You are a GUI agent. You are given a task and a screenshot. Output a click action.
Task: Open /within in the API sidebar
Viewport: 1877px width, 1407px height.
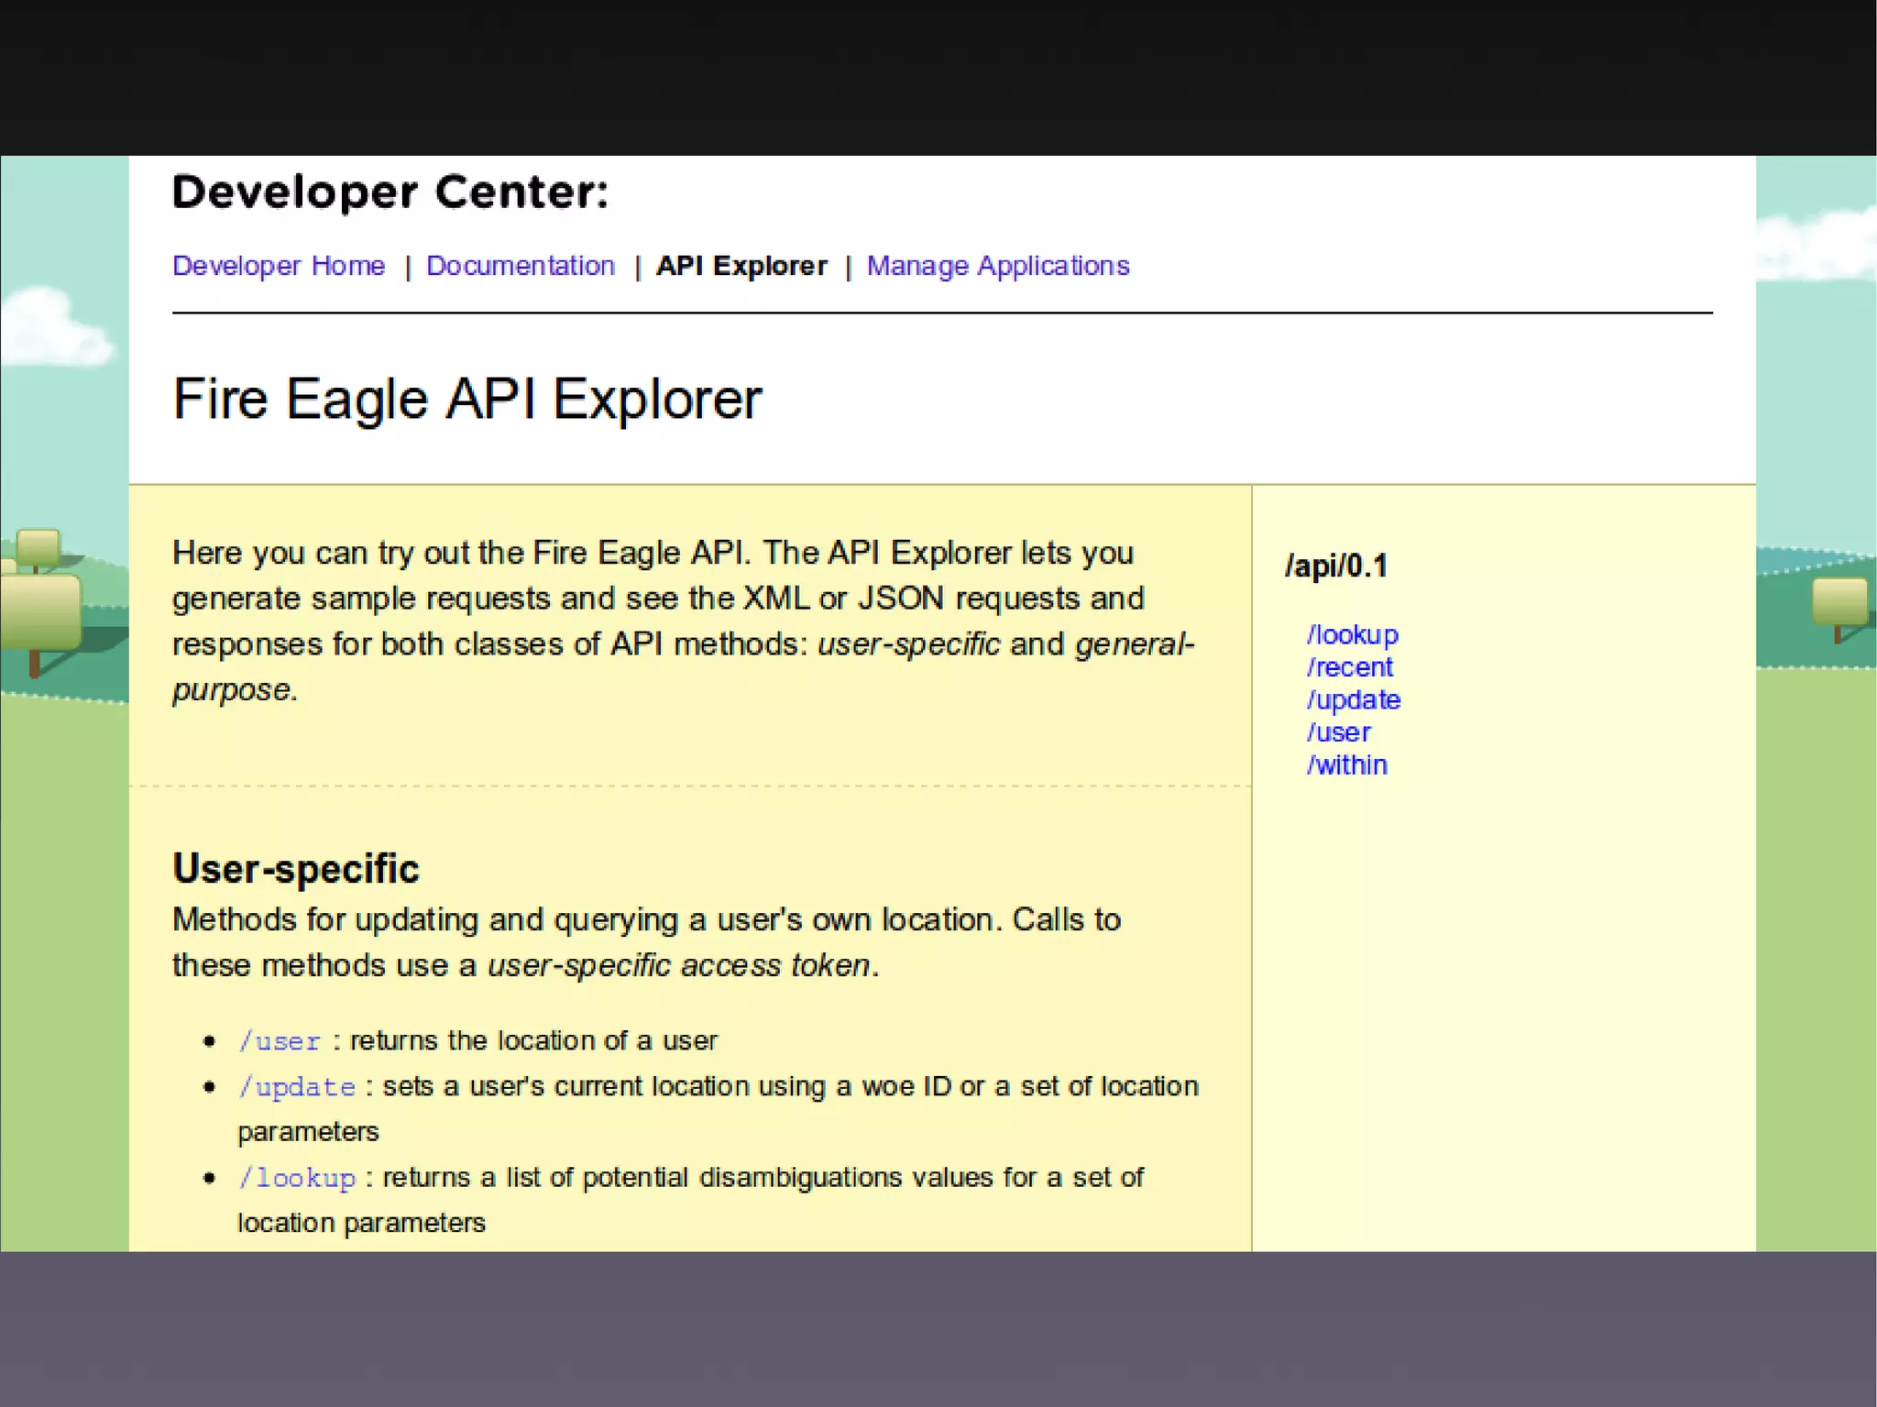(x=1346, y=764)
